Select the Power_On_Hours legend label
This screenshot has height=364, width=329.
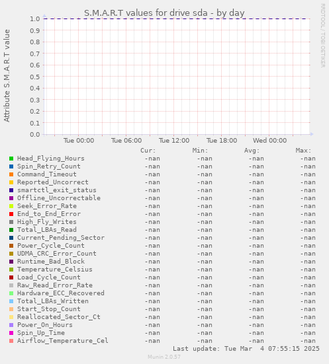(x=44, y=325)
